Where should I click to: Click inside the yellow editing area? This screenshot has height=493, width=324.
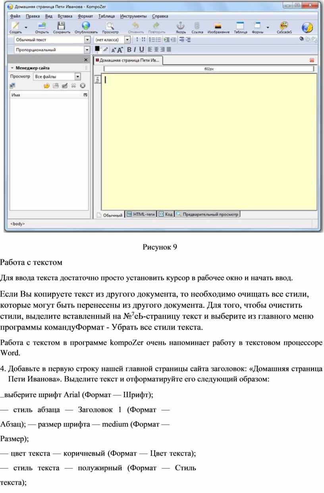[209, 141]
